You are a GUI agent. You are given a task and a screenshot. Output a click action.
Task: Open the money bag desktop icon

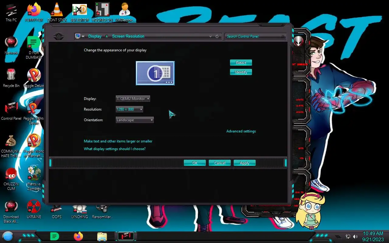pos(11,146)
